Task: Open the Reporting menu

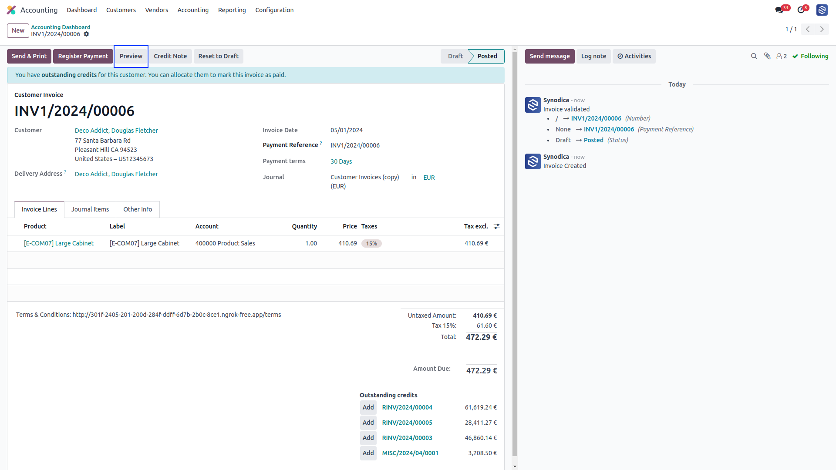Action: 232,10
